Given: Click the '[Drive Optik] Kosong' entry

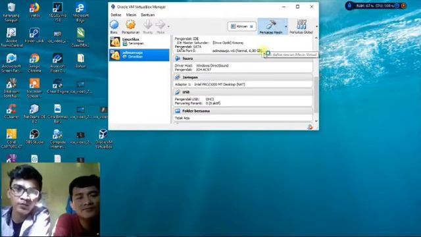Looking at the screenshot, I should (x=228, y=43).
